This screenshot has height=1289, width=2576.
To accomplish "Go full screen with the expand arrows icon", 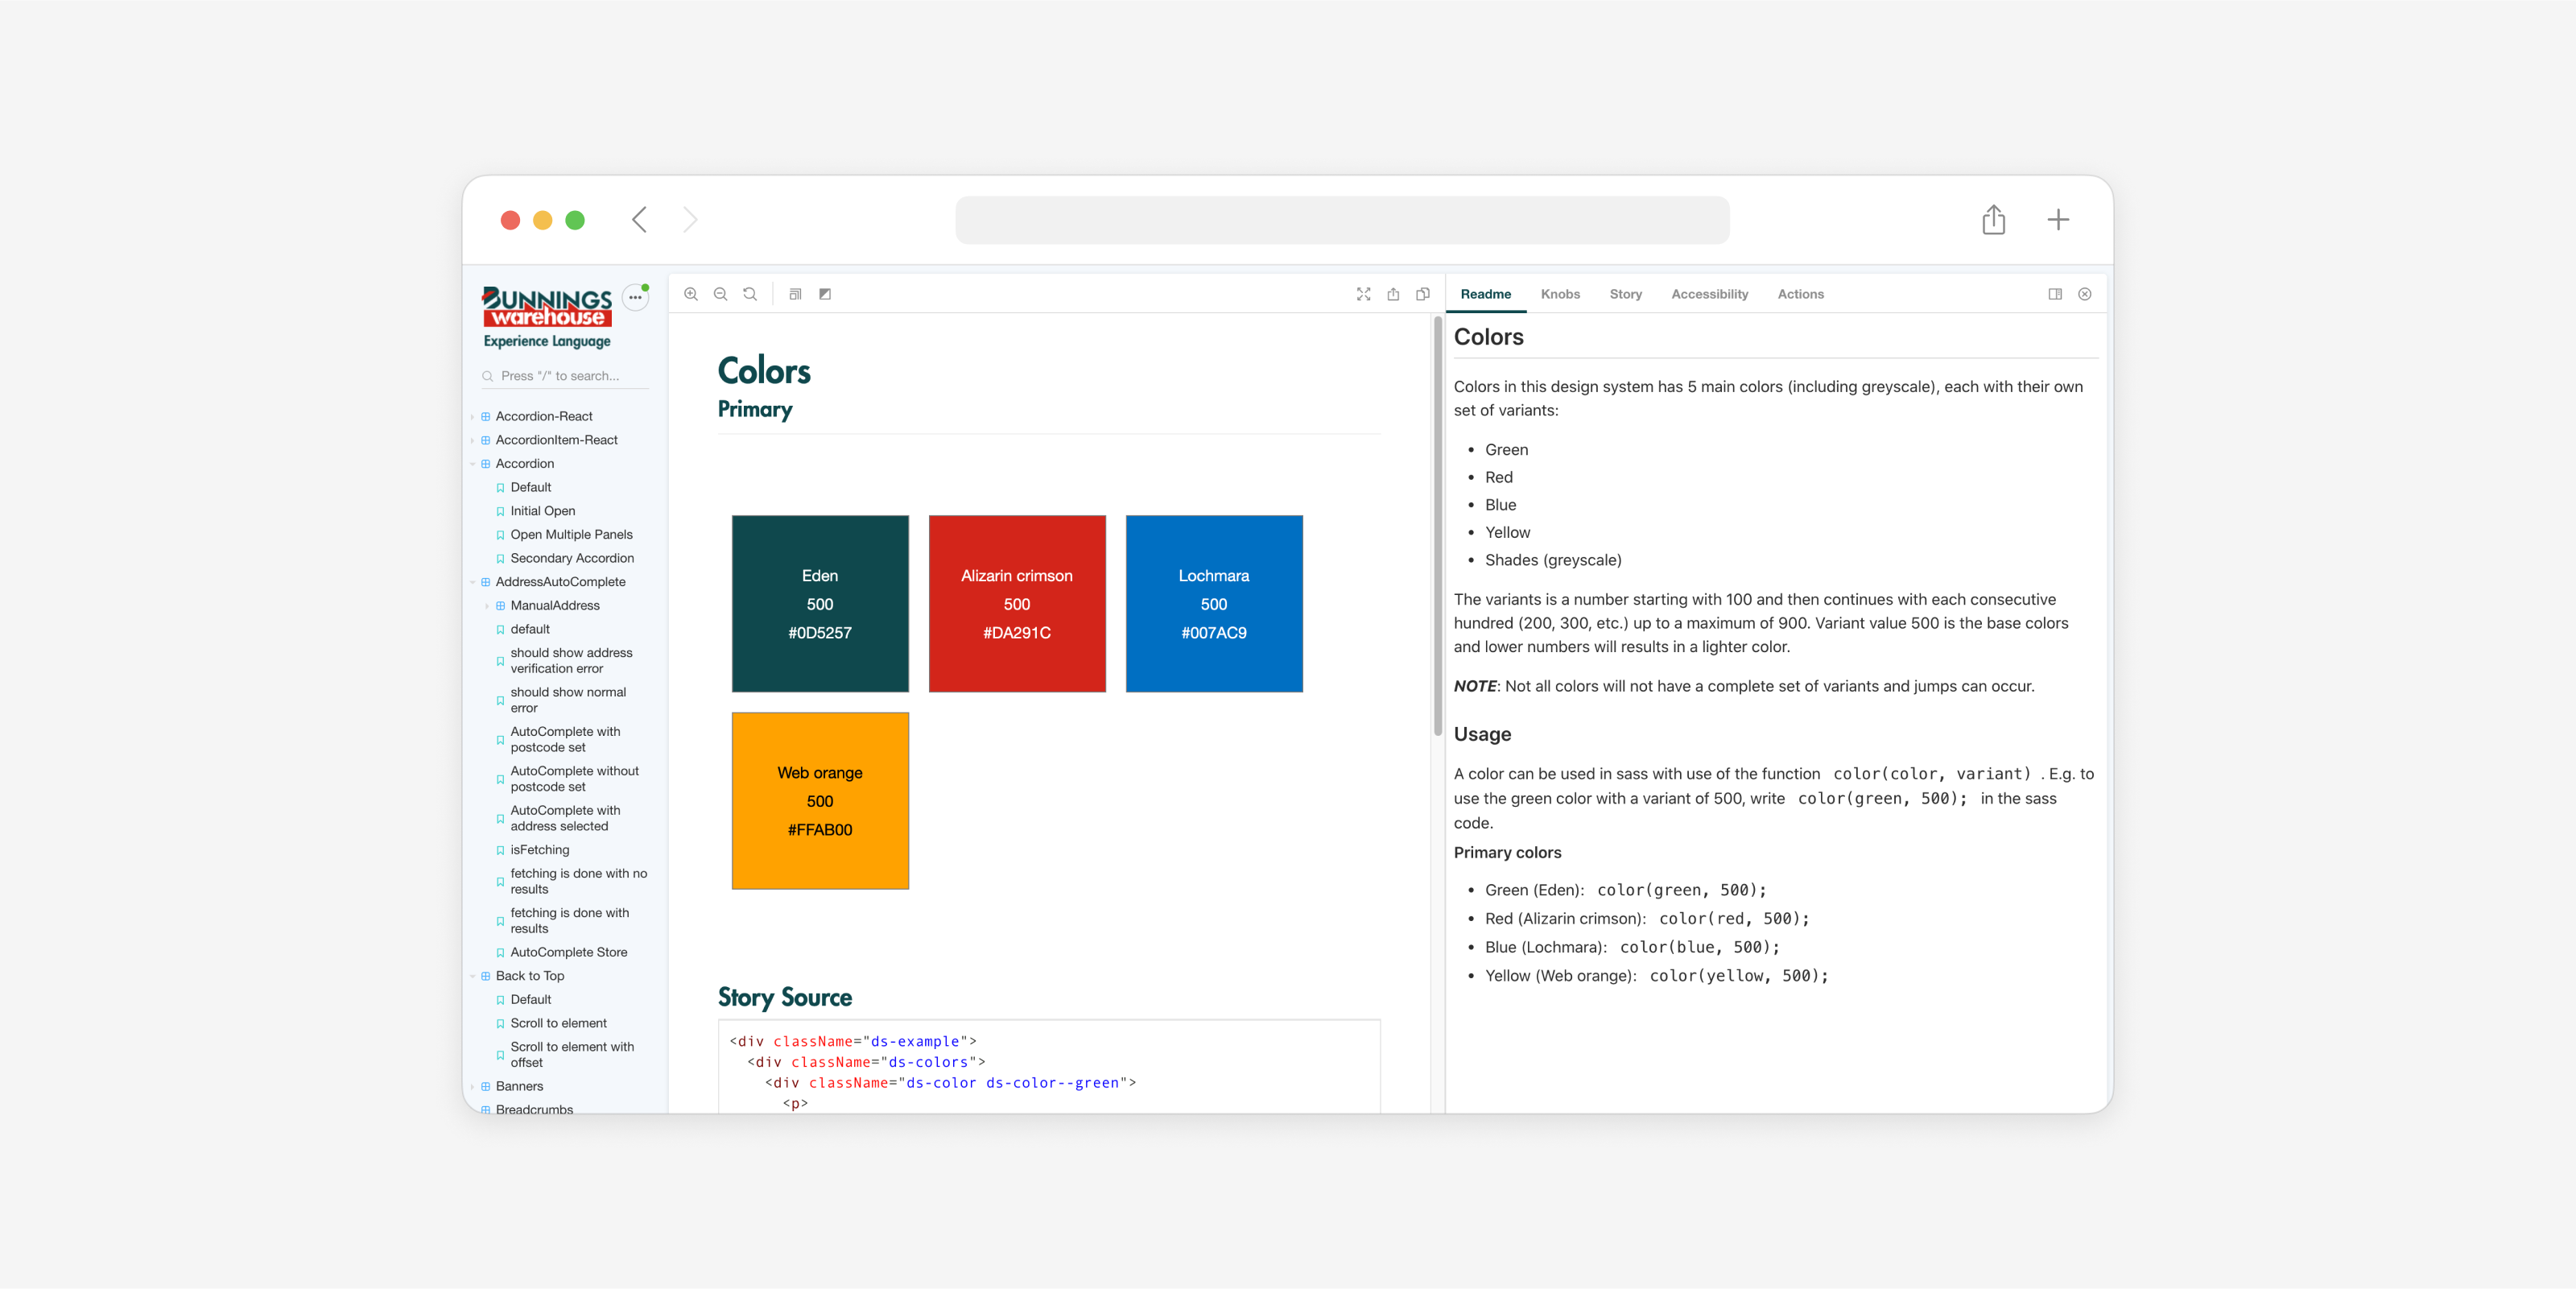I will 1363,294.
